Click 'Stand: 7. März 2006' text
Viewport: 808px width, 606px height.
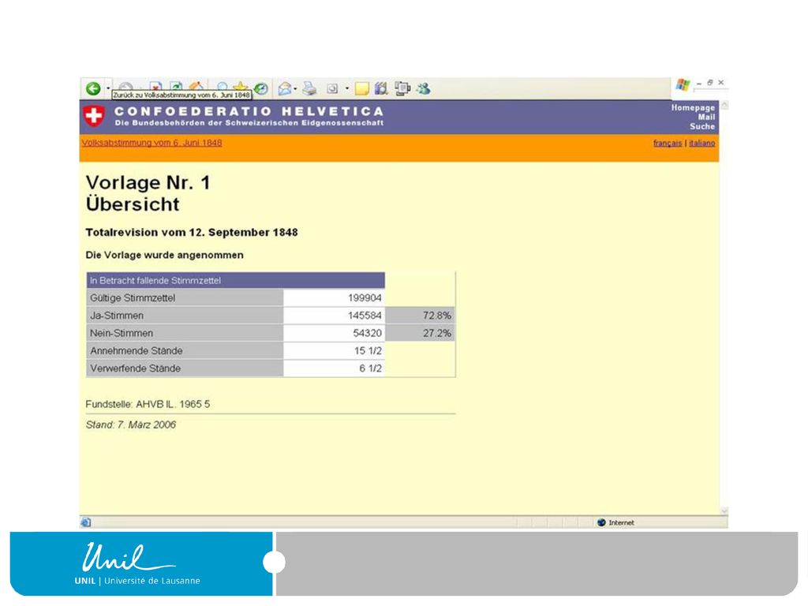130,425
